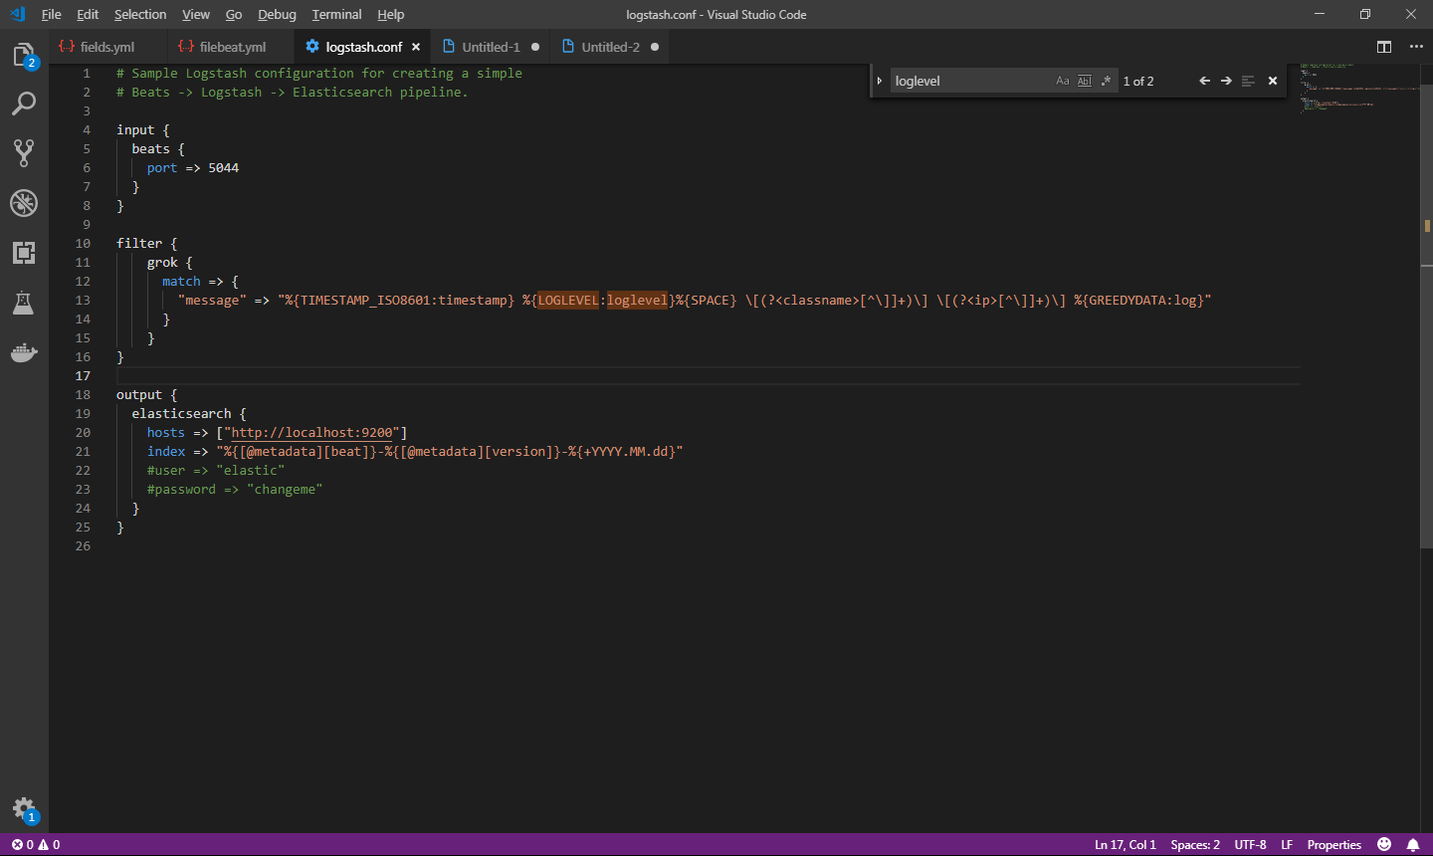
Task: Open the Go menu
Action: click(234, 14)
